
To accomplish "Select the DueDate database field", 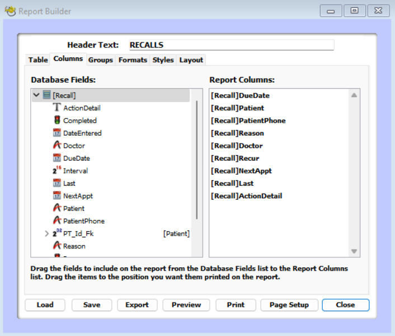I will click(77, 159).
